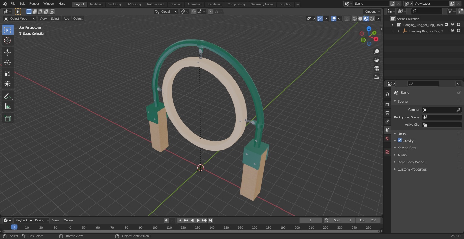Activate the Transform tool
Screen dimensions: 464x239
point(7,84)
